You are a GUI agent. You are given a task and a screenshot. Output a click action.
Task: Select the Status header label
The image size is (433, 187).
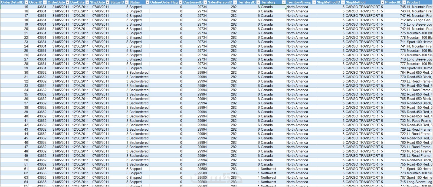click(x=135, y=2)
